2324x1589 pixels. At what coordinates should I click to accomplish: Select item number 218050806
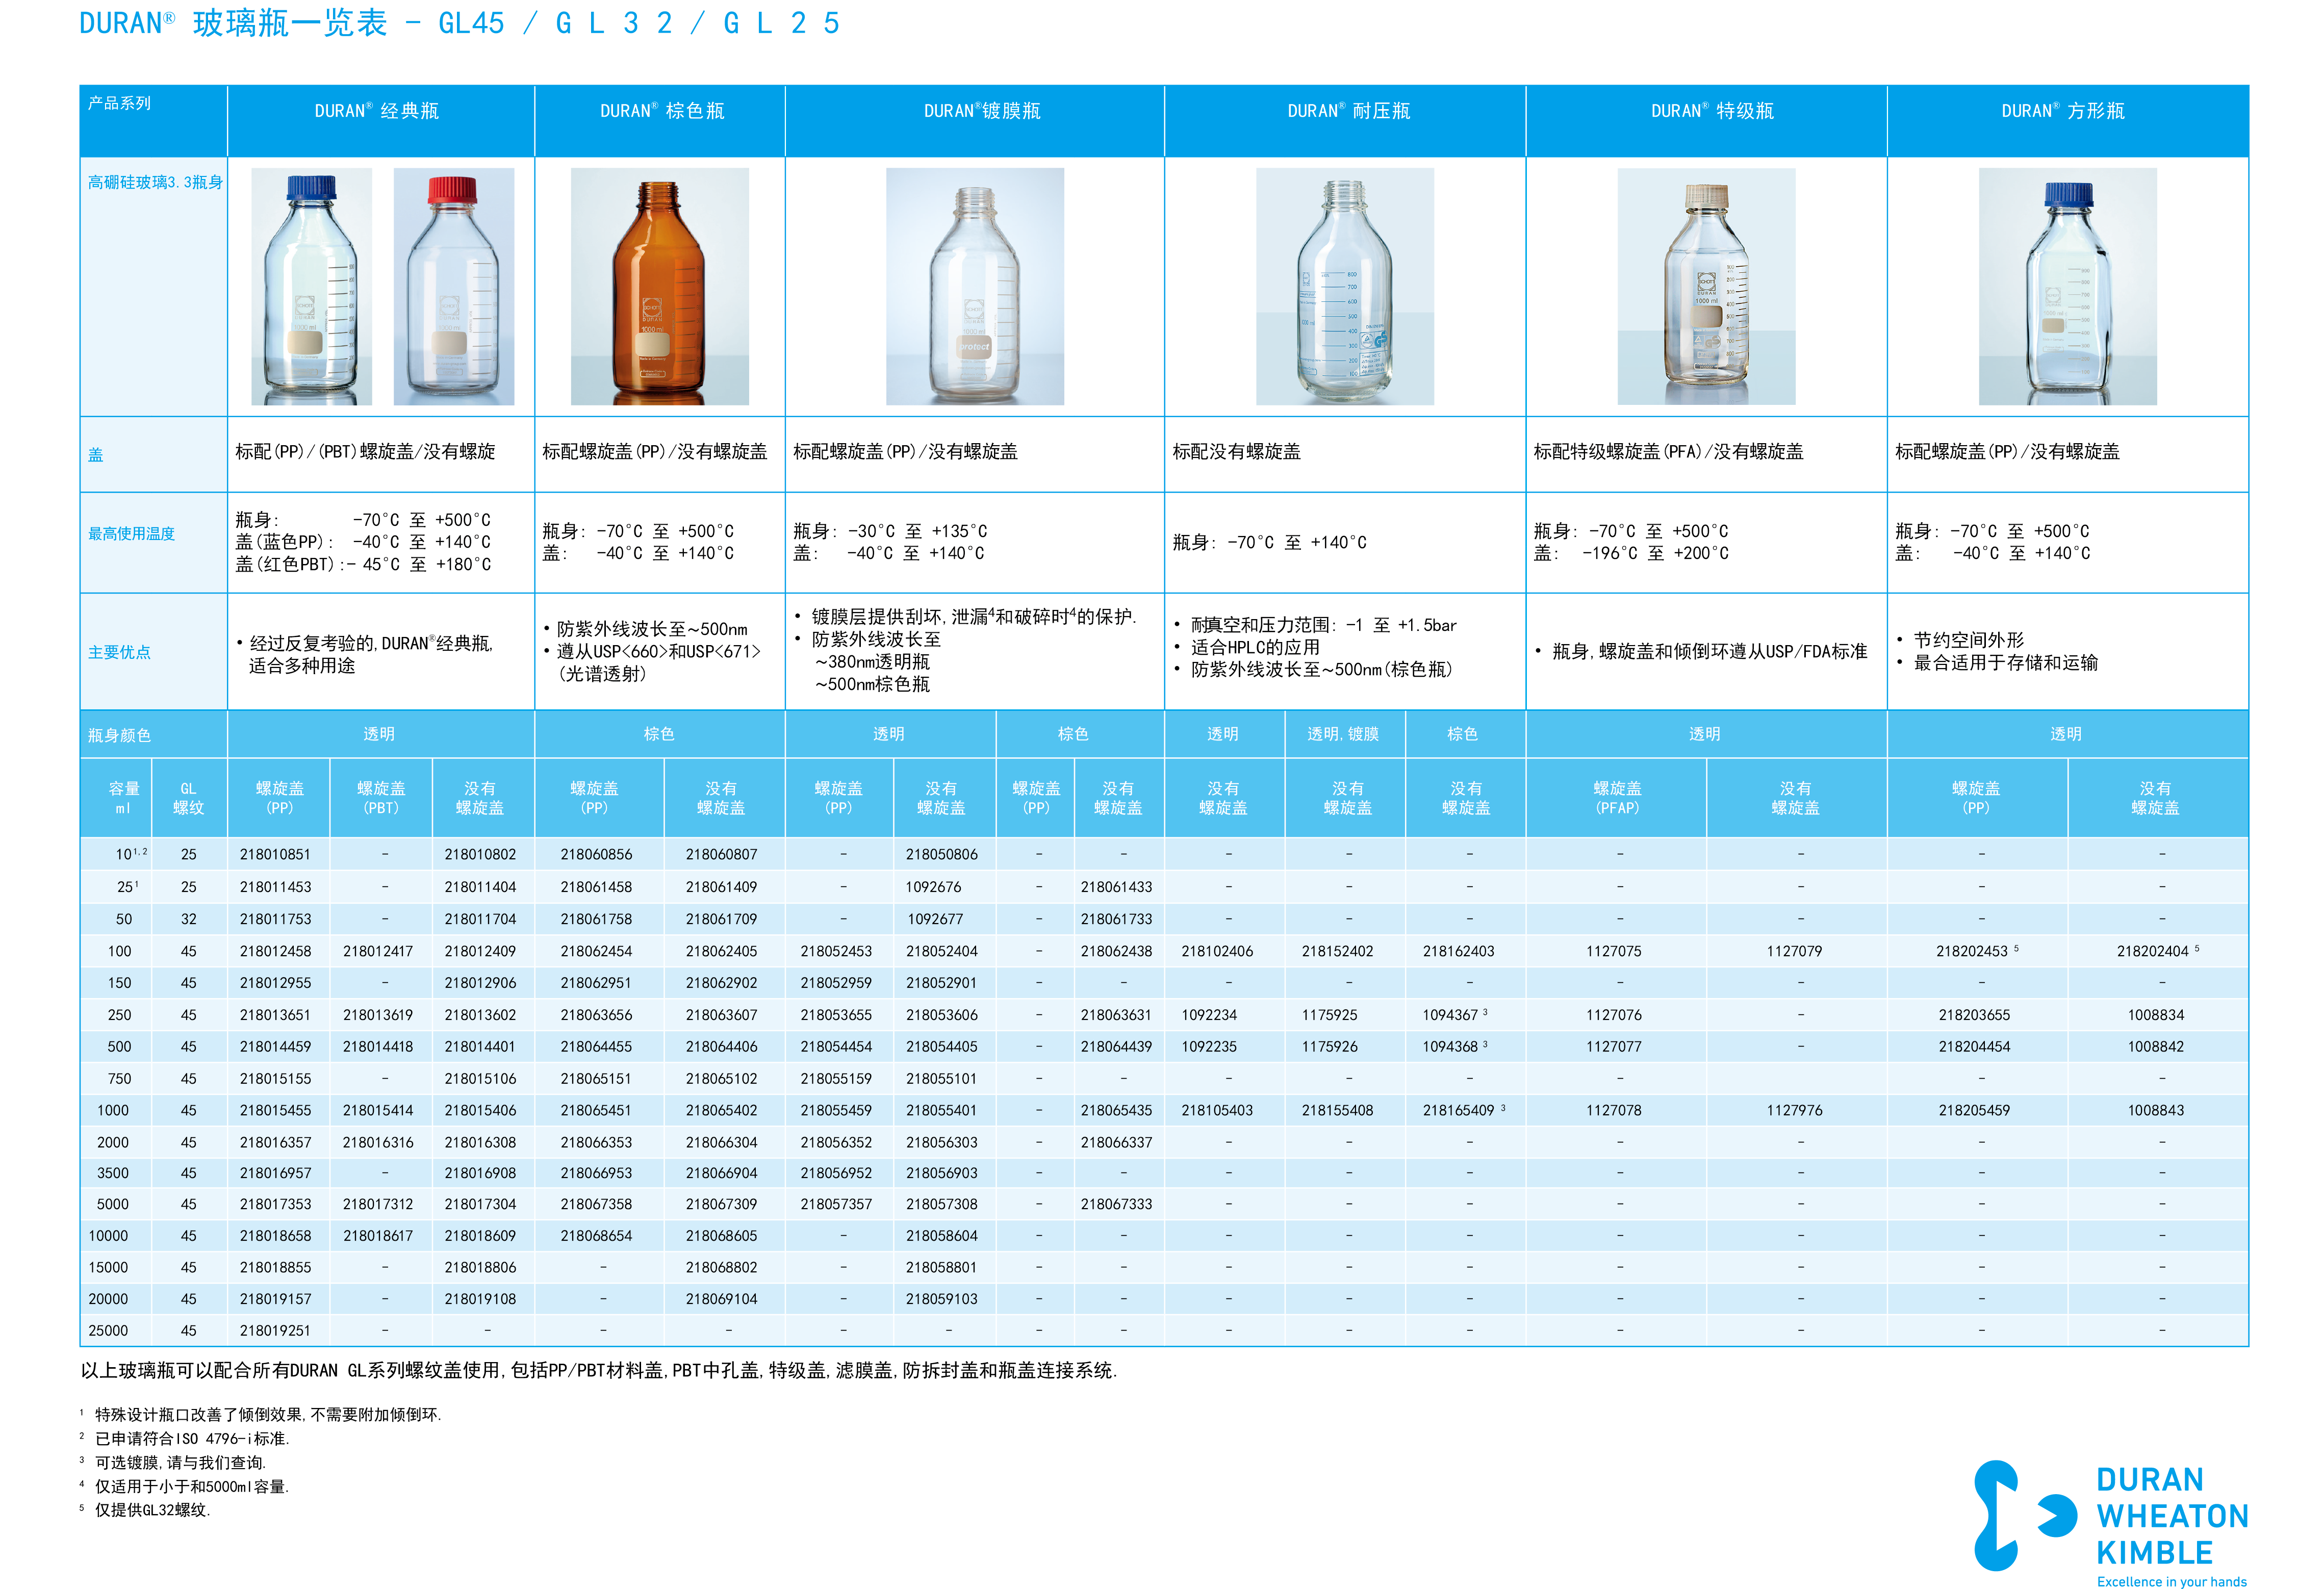[x=942, y=855]
